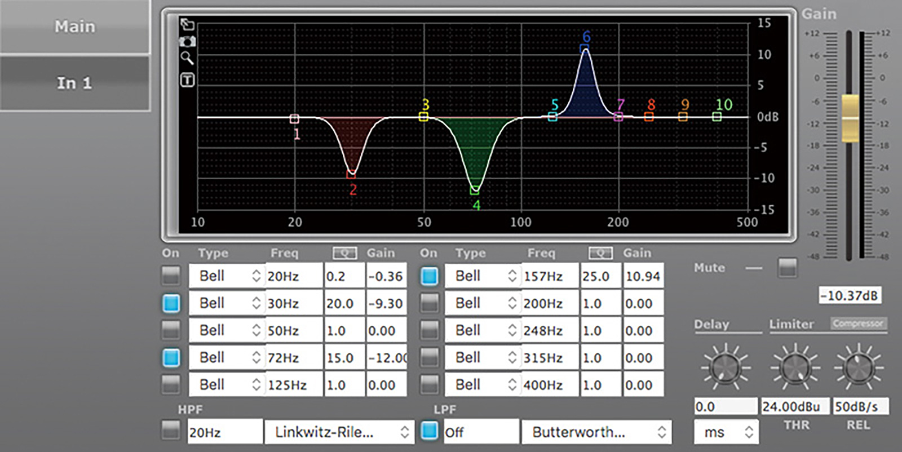Open the Linkwitz-Riley HPF filter type dropdown
Image resolution: width=902 pixels, height=452 pixels.
tap(339, 432)
